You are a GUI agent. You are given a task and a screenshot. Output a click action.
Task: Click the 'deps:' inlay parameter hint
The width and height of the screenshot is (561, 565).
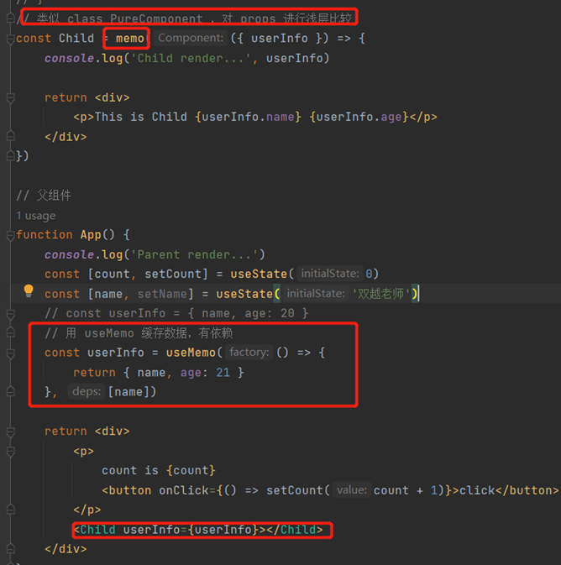(x=87, y=391)
